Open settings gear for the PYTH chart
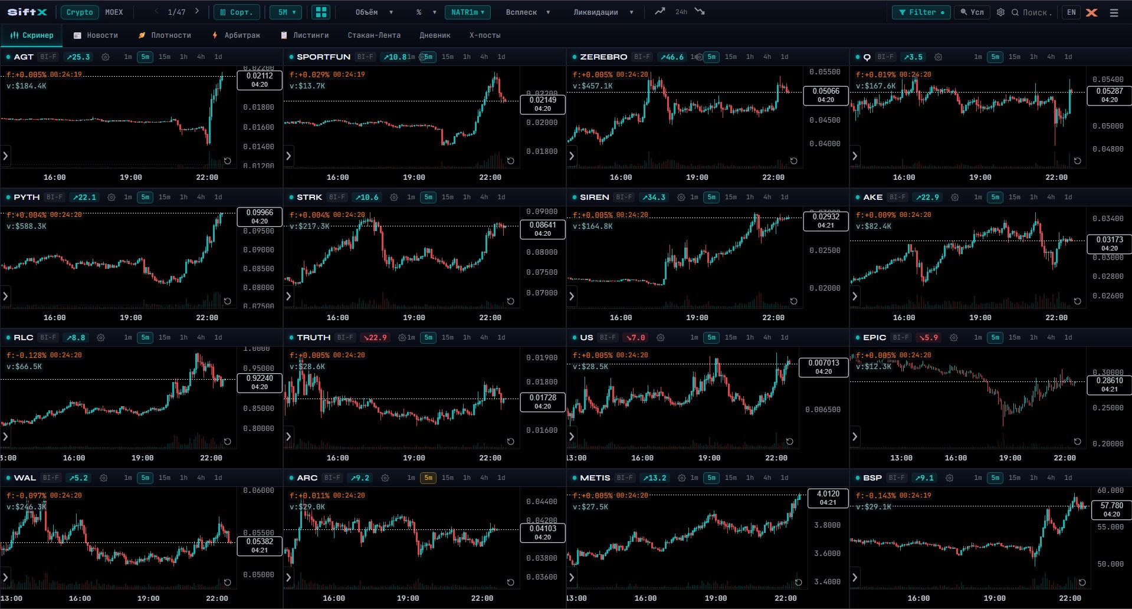The width and height of the screenshot is (1132, 609). coord(111,197)
